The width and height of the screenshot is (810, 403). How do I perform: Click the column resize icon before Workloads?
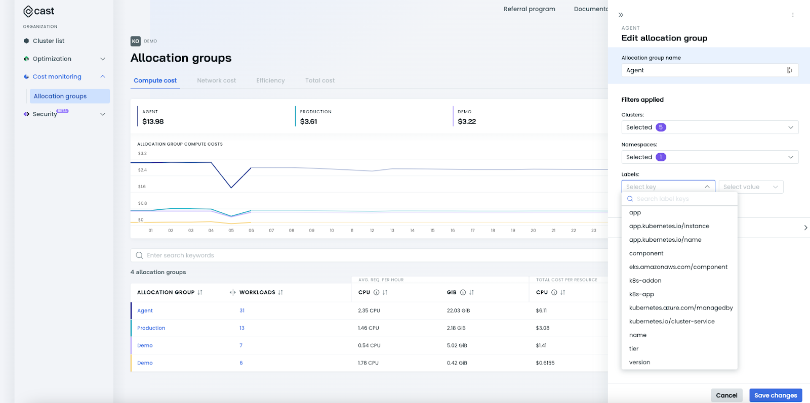232,292
